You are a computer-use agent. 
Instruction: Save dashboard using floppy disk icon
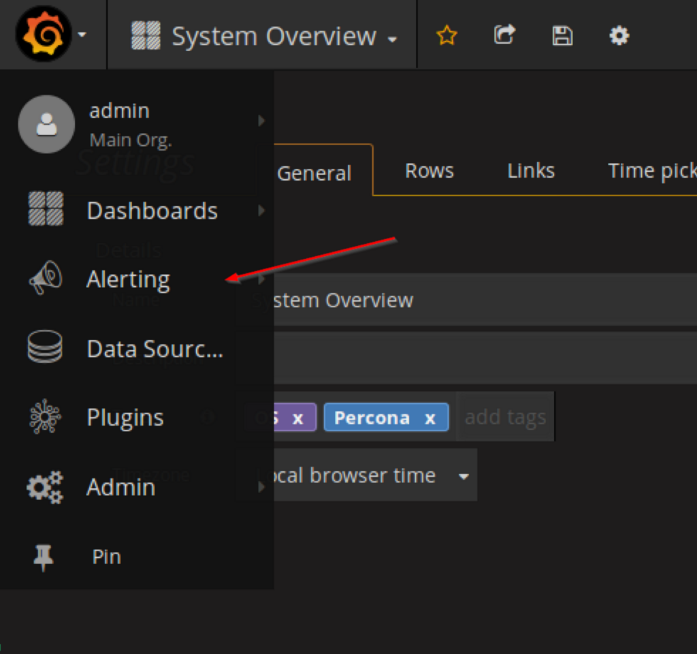pyautogui.click(x=562, y=35)
